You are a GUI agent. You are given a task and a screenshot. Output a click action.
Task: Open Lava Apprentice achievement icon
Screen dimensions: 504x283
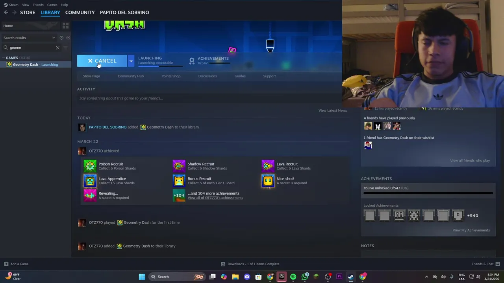coord(90,180)
